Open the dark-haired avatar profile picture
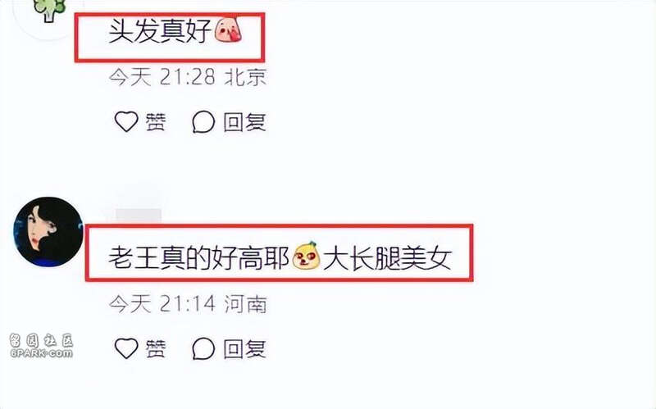656x409 pixels. pyautogui.click(x=48, y=232)
